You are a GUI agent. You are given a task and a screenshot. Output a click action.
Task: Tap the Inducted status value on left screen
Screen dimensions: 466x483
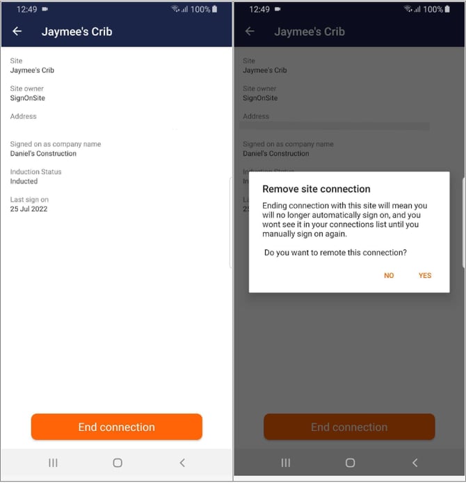[24, 181]
